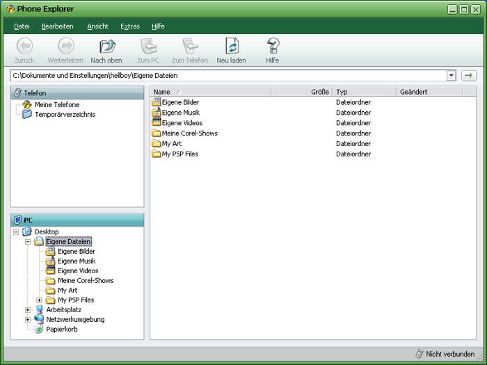Click the Meine Telefone icon

click(x=27, y=104)
